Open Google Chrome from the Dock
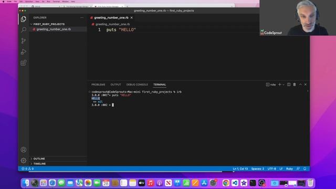The width and height of the screenshot is (336, 189). [x=226, y=183]
